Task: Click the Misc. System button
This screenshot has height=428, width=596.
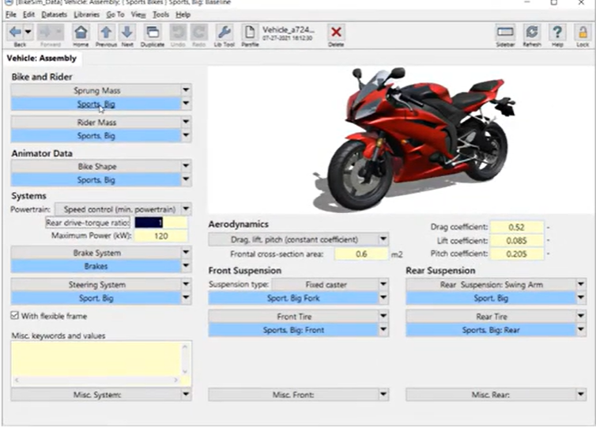Action: coord(96,395)
